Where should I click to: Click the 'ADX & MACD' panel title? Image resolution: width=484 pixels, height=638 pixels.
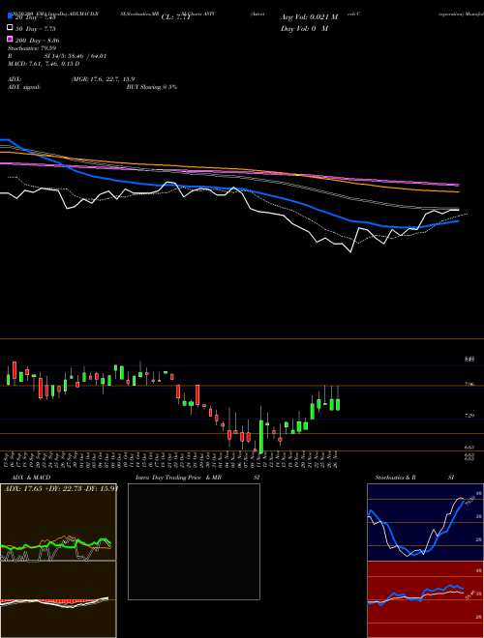(31, 478)
